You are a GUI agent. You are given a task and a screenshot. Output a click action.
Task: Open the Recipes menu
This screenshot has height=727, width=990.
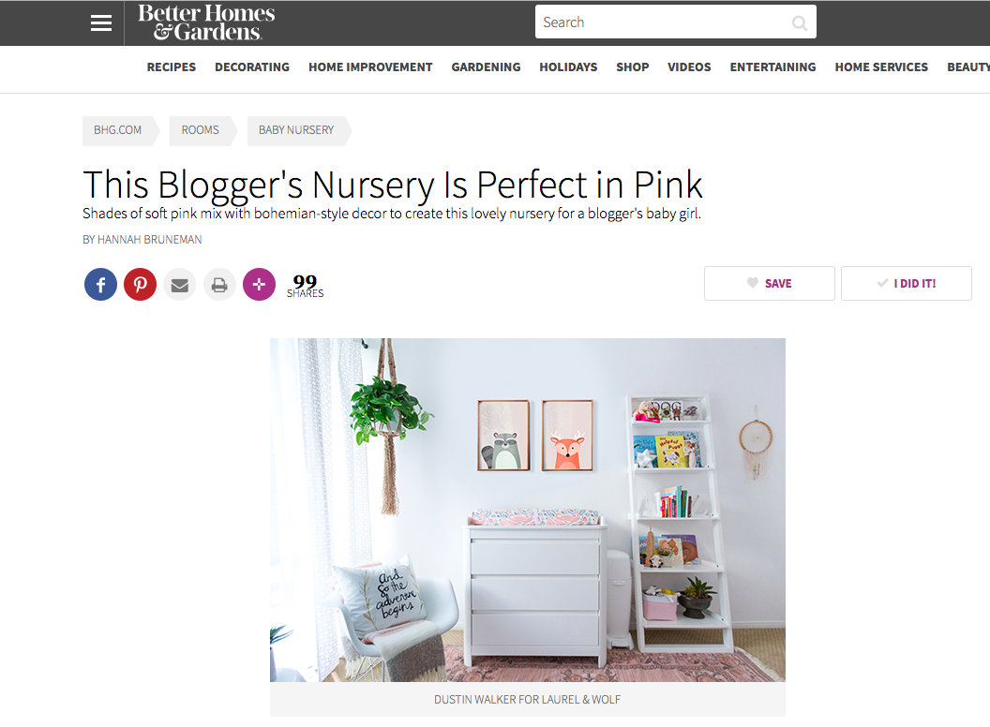pos(172,67)
